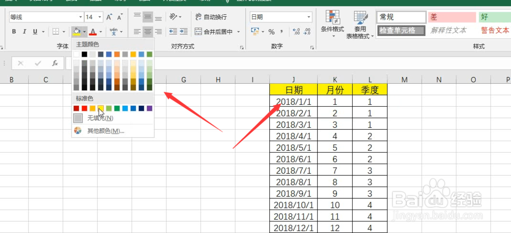511x233 pixels.
Task: Pick black theme color swatch
Action: pyautogui.click(x=84, y=54)
